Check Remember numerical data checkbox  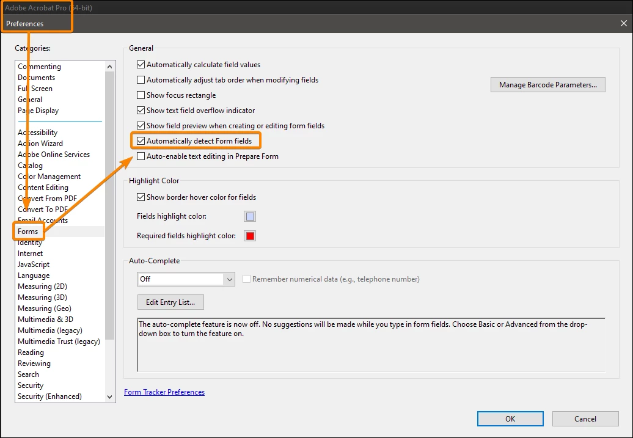(x=246, y=279)
